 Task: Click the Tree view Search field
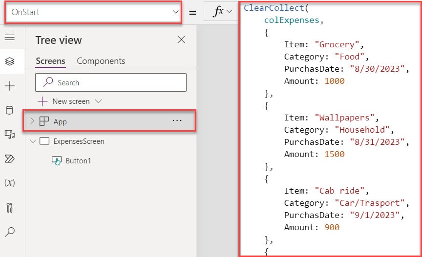pos(111,82)
